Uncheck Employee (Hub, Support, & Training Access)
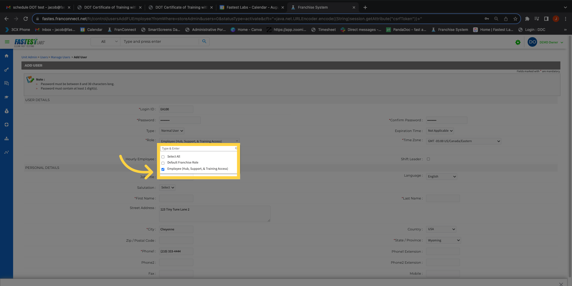 point(163,169)
